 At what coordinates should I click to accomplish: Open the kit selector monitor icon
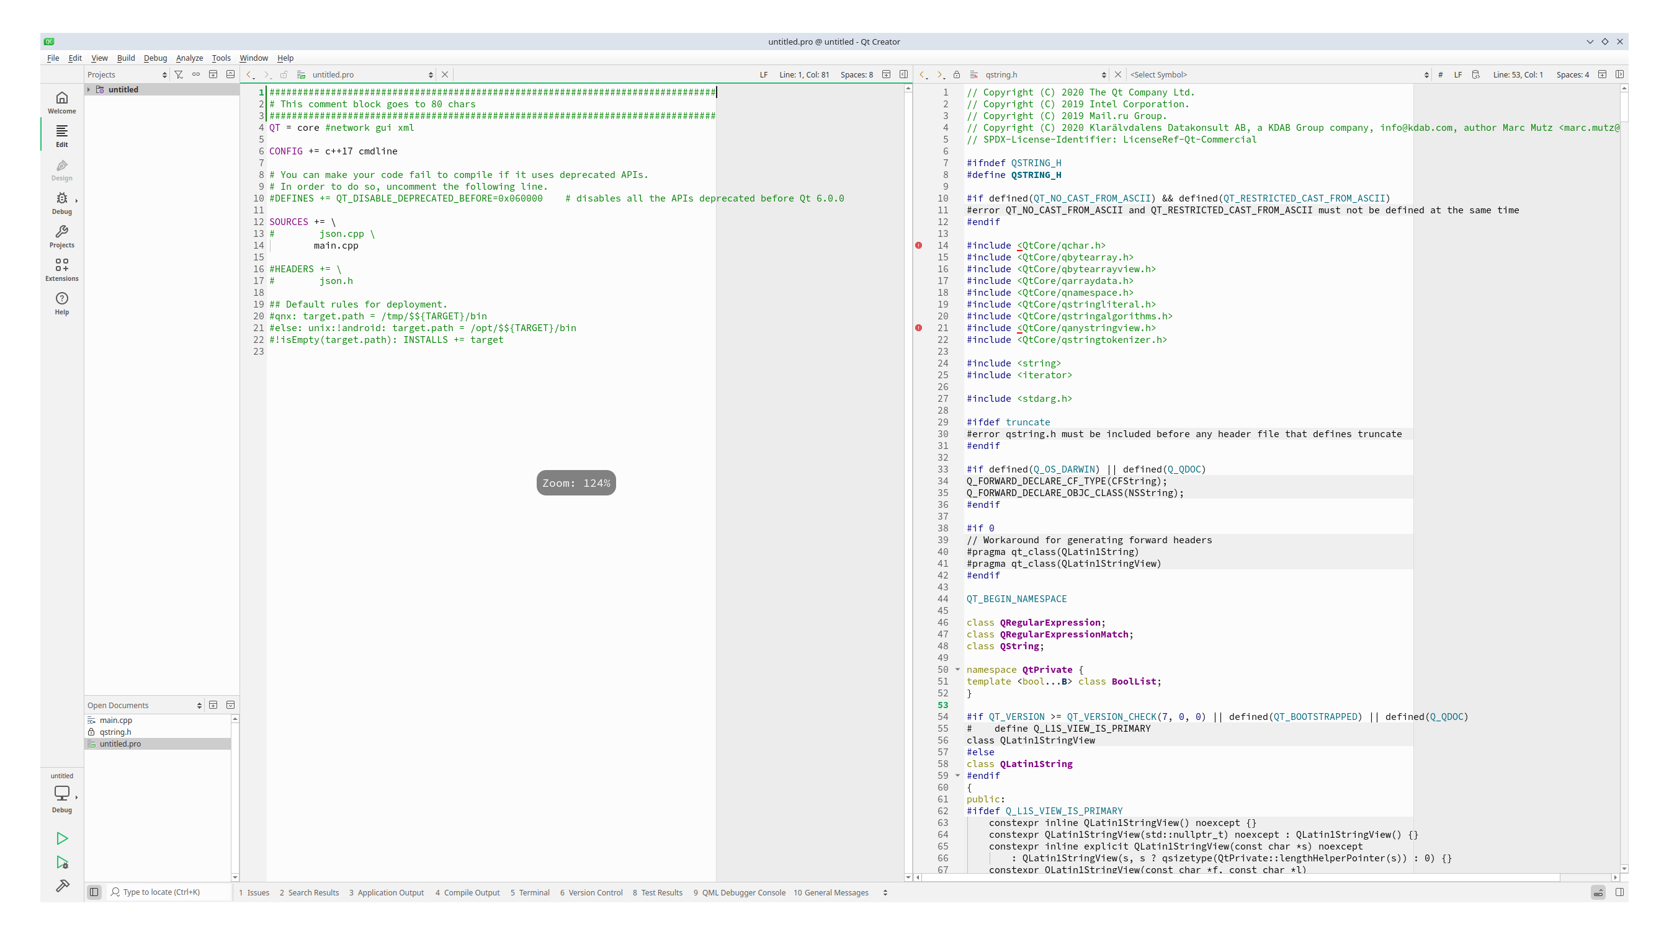[61, 792]
